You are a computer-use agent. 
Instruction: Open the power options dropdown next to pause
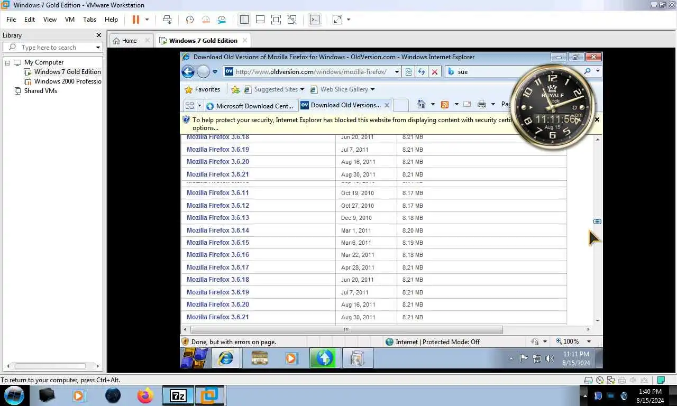pos(147,20)
